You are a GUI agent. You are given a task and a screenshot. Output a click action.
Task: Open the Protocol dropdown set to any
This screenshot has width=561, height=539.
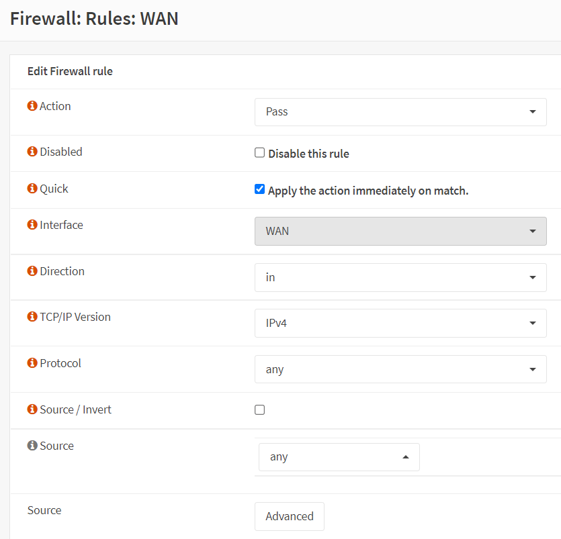400,369
